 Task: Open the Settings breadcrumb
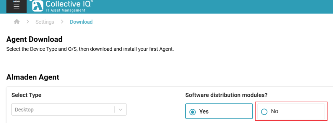click(x=45, y=22)
